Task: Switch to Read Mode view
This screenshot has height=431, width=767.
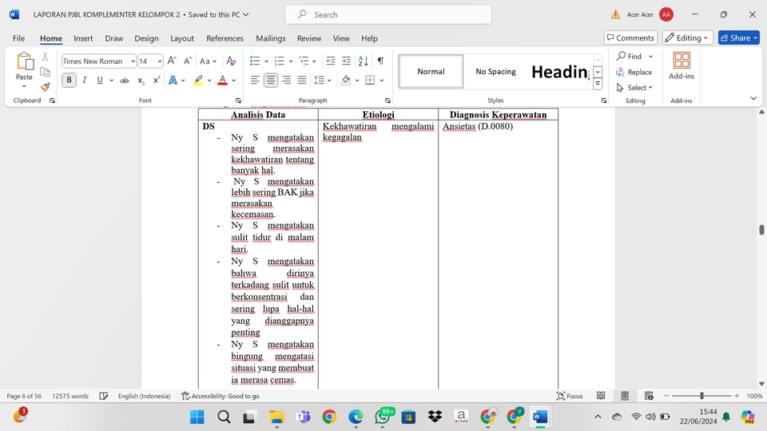Action: coord(601,396)
